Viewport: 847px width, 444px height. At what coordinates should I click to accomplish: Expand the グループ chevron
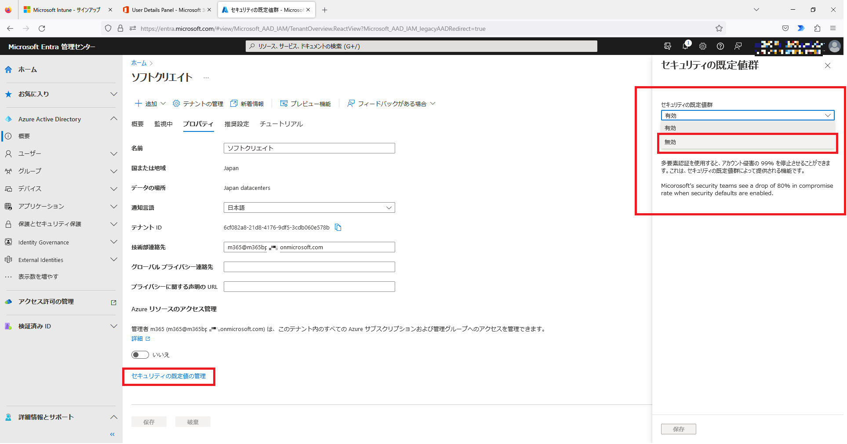[114, 171]
